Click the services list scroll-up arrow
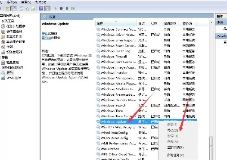This screenshot has width=227, height=160. click(211, 23)
